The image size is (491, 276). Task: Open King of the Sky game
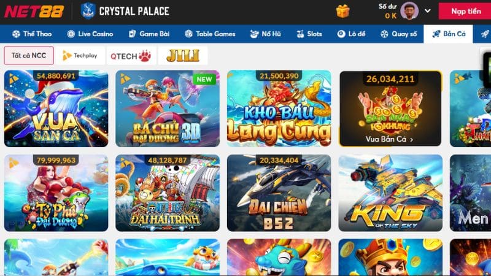390,193
